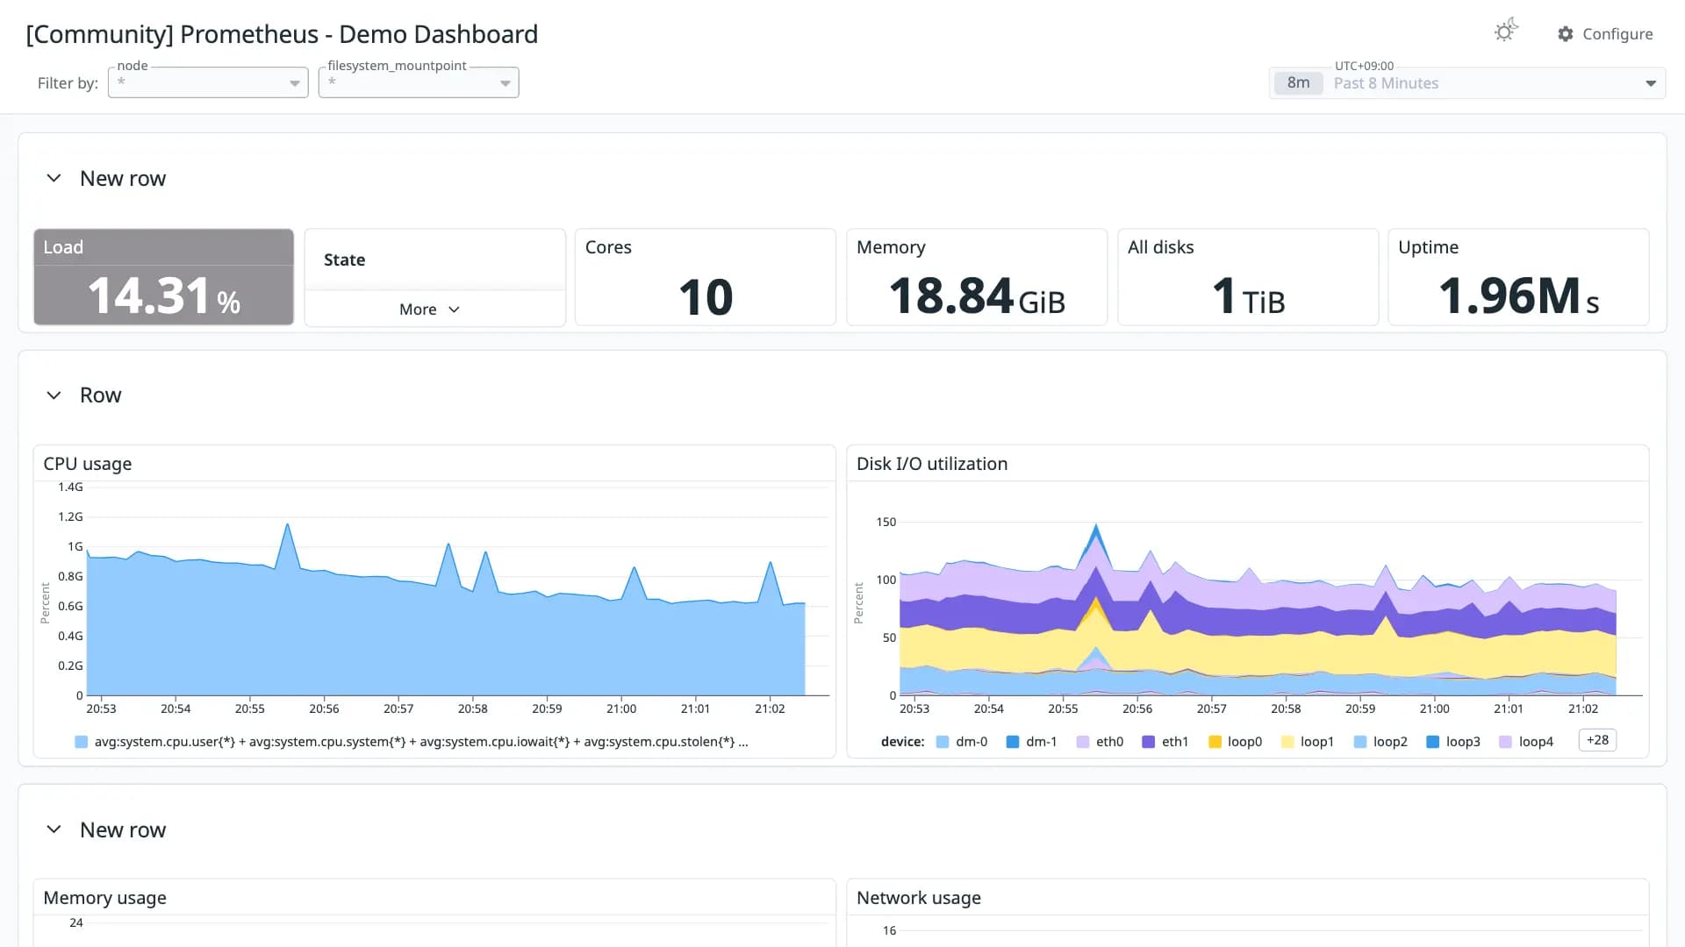Image resolution: width=1685 pixels, height=947 pixels.
Task: Open the Configure menu
Action: (1605, 33)
